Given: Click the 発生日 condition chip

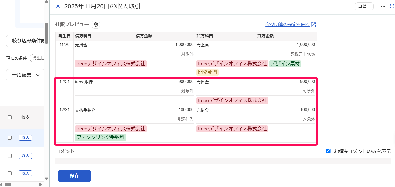Looking at the screenshot, I should click(x=37, y=58).
